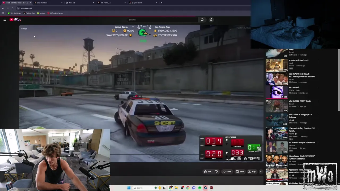Open HS vs Piers Morgan Full Debate title
The height and width of the screenshot is (191, 340).
[302, 143]
